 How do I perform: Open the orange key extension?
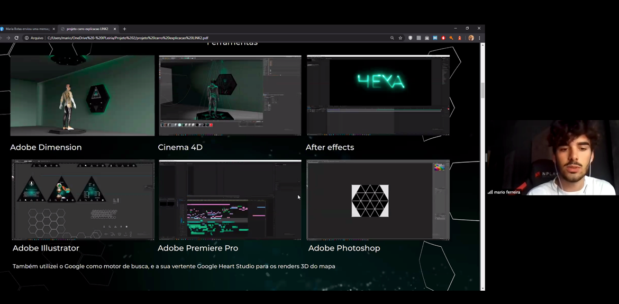[451, 38]
